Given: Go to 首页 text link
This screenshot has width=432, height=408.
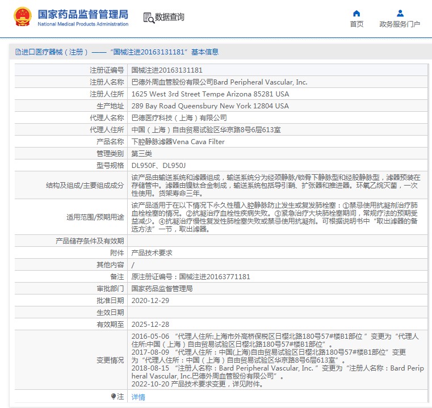Looking at the screenshot, I should 356,24.
